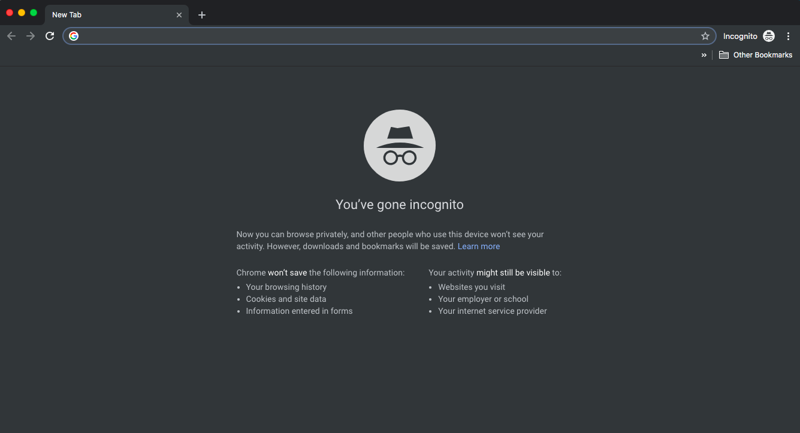This screenshot has height=433, width=800.
Task: Click the green fullscreen window button
Action: pyautogui.click(x=34, y=13)
